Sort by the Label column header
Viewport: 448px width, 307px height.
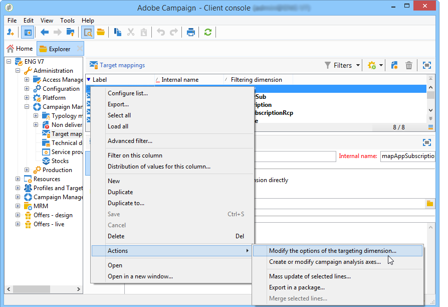point(120,80)
